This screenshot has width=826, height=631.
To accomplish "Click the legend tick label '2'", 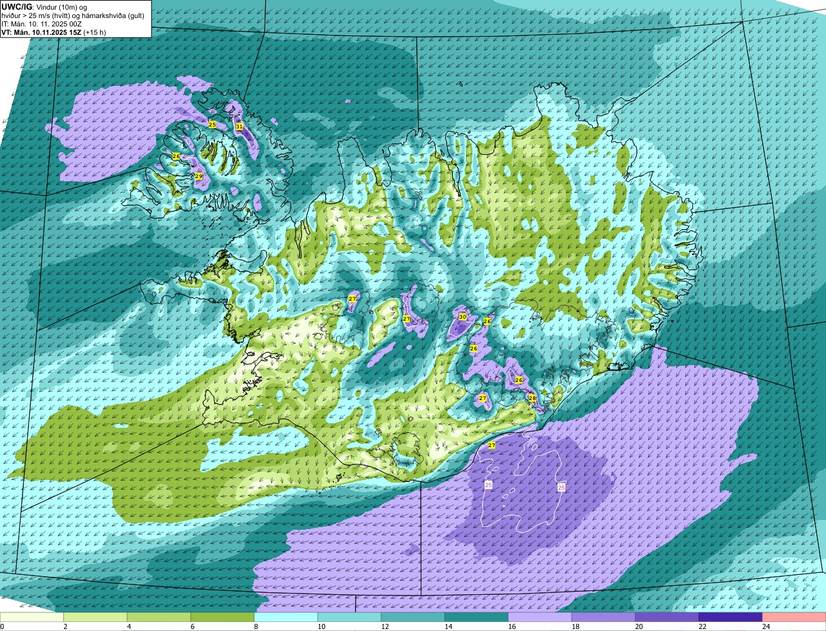I will (x=65, y=626).
